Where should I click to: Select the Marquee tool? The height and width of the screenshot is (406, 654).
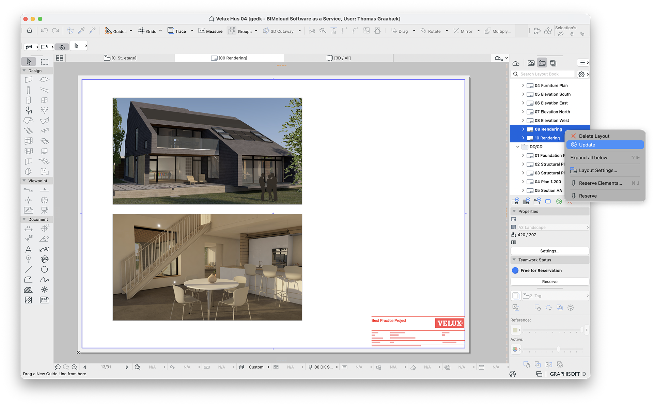[x=45, y=62]
